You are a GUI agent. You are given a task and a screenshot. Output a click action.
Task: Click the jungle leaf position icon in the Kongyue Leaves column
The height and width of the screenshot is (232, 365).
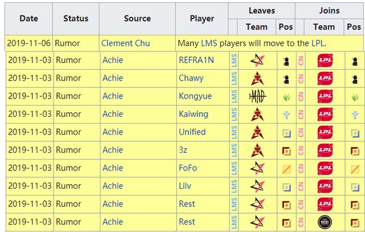[286, 97]
